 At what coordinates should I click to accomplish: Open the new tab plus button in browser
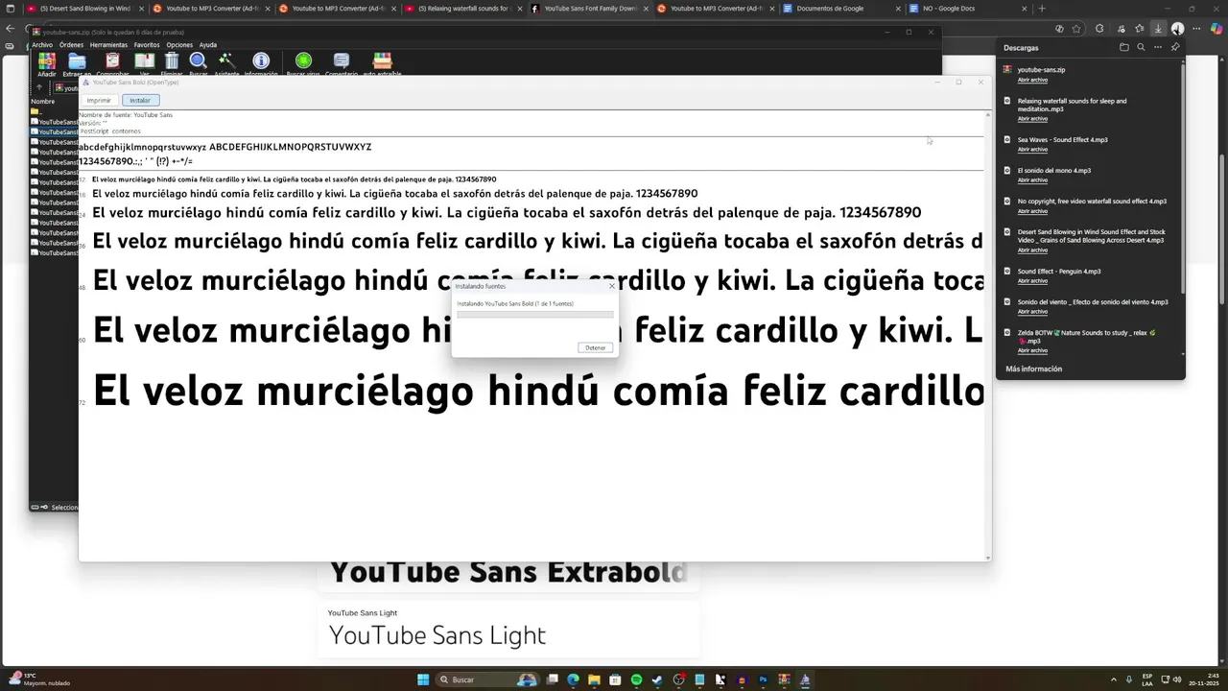coord(1042,9)
